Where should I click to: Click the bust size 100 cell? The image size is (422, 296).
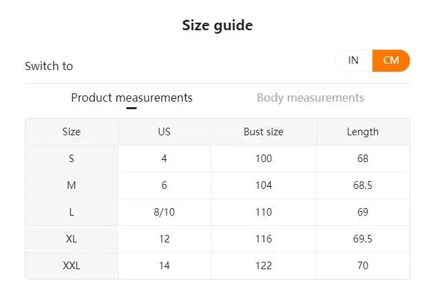pos(263,159)
